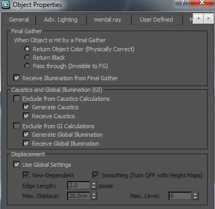Enable Exclude from GI Calculations checkbox
The height and width of the screenshot is (209, 215).
pyautogui.click(x=16, y=126)
